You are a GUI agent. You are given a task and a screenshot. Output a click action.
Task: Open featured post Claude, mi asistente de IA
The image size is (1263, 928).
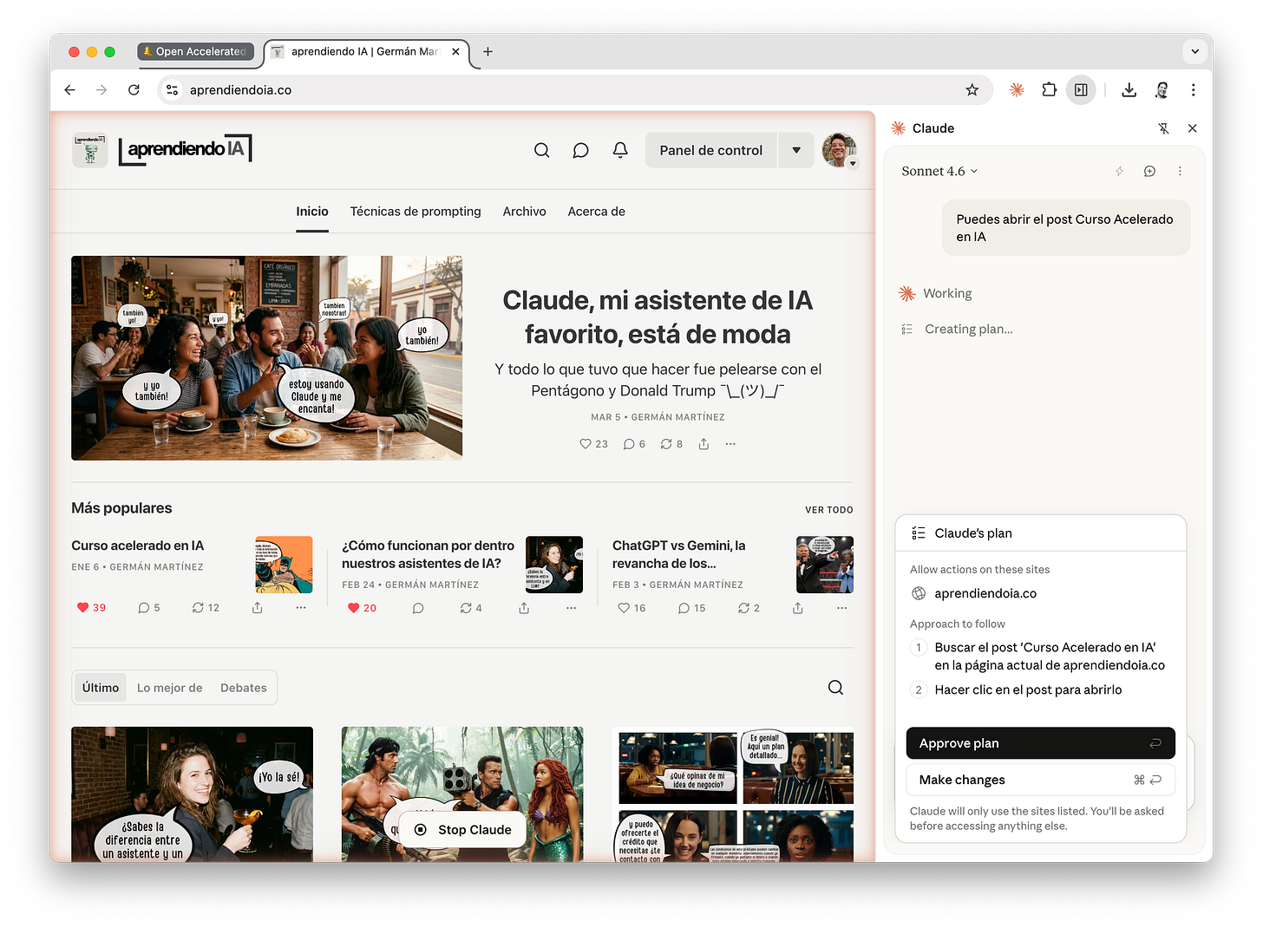(x=658, y=317)
